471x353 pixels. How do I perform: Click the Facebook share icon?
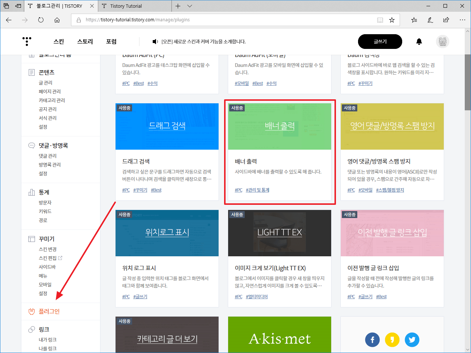[x=372, y=340]
